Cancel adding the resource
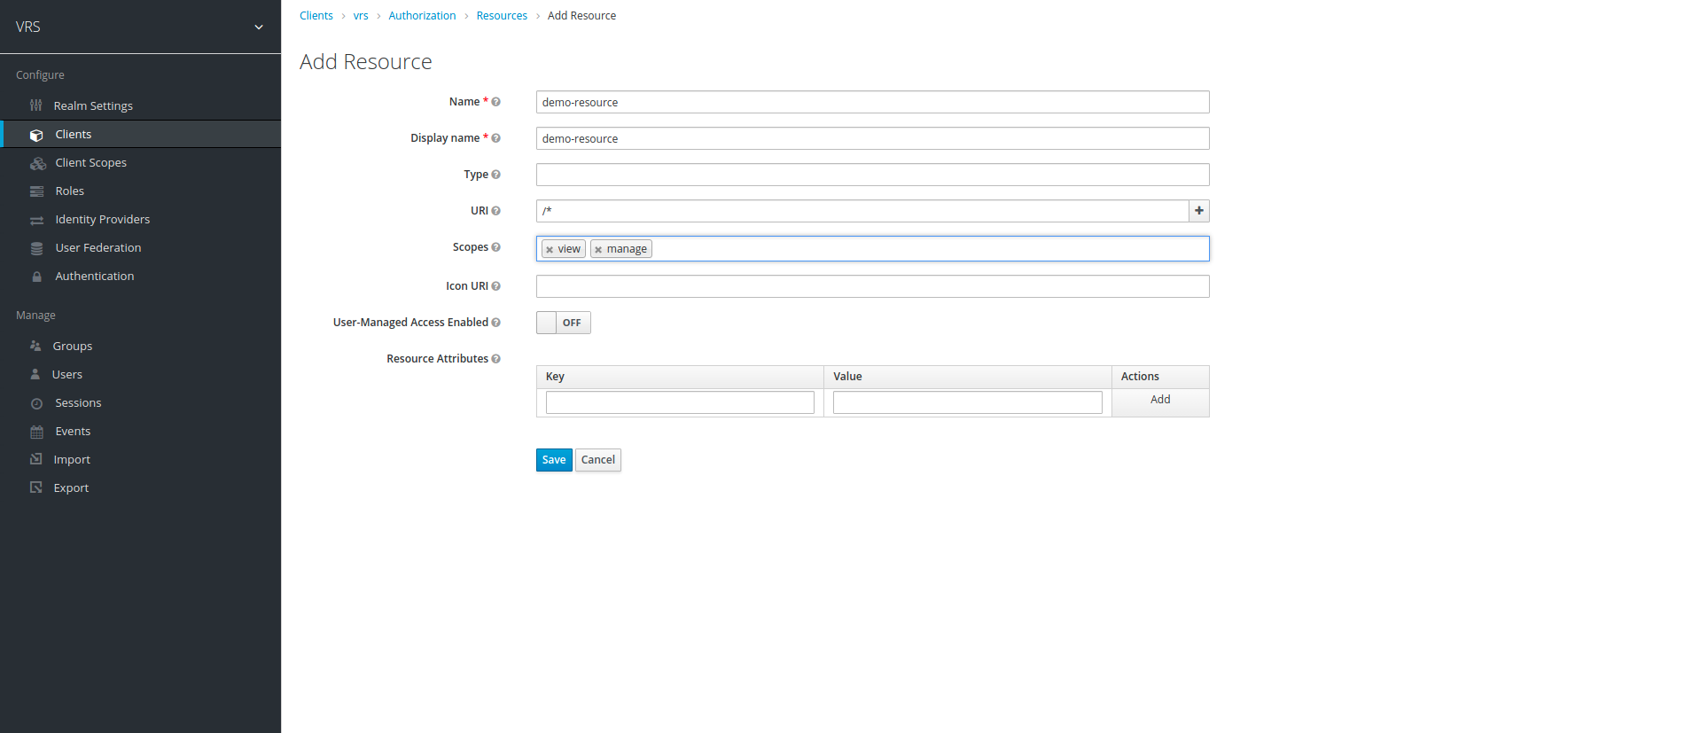Viewport: 1700px width, 733px height. tap(597, 460)
